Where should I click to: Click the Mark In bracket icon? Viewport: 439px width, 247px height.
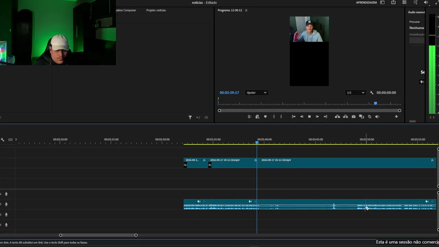tap(274, 117)
